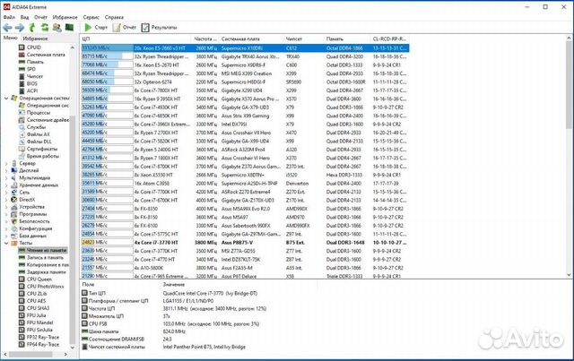Open the Отчёт menu in the menu bar
The width and height of the screenshot is (574, 361).
pos(40,17)
